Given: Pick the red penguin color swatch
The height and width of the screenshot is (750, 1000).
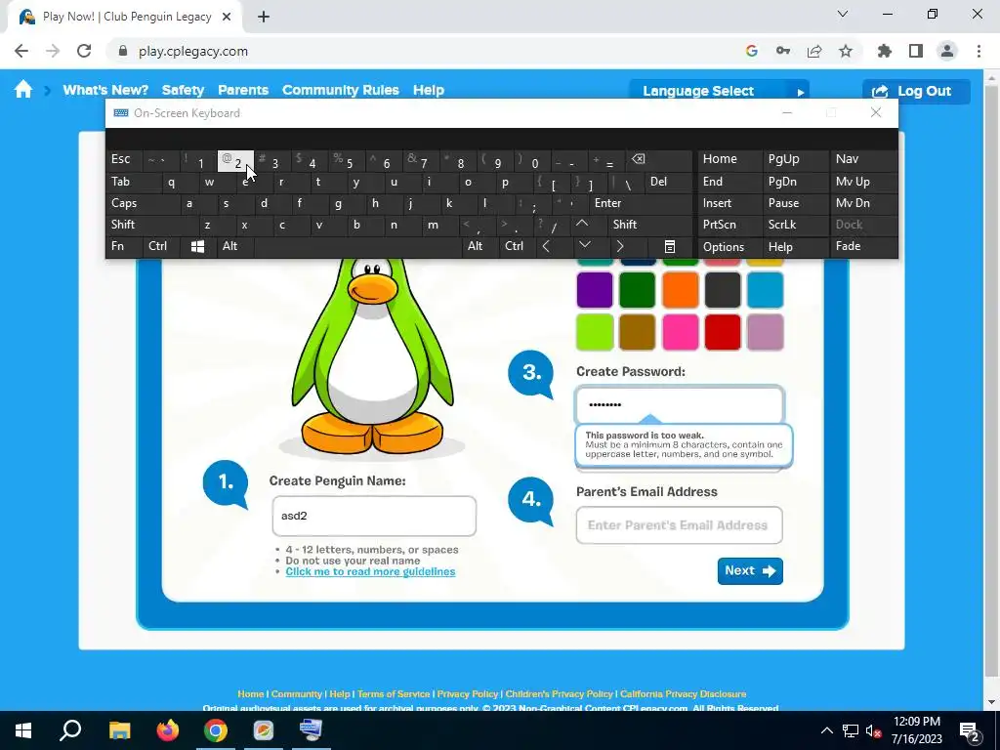Looking at the screenshot, I should pyautogui.click(x=723, y=332).
